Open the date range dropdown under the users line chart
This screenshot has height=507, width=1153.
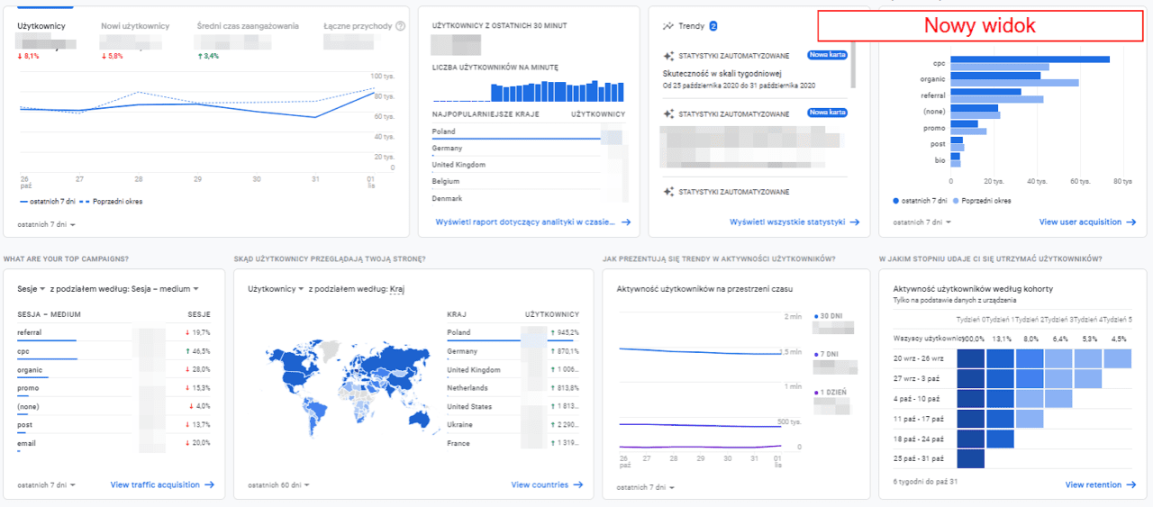(46, 224)
